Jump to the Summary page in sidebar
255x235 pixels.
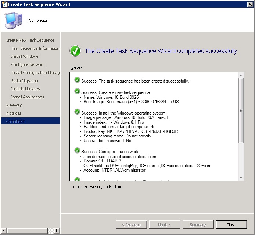point(14,105)
